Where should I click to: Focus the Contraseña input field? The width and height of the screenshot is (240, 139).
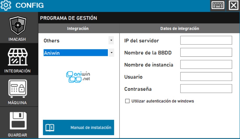click(x=206, y=89)
